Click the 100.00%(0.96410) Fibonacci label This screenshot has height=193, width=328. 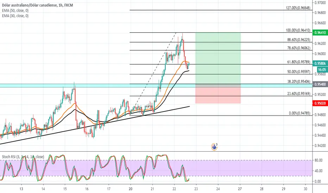pos(298,30)
